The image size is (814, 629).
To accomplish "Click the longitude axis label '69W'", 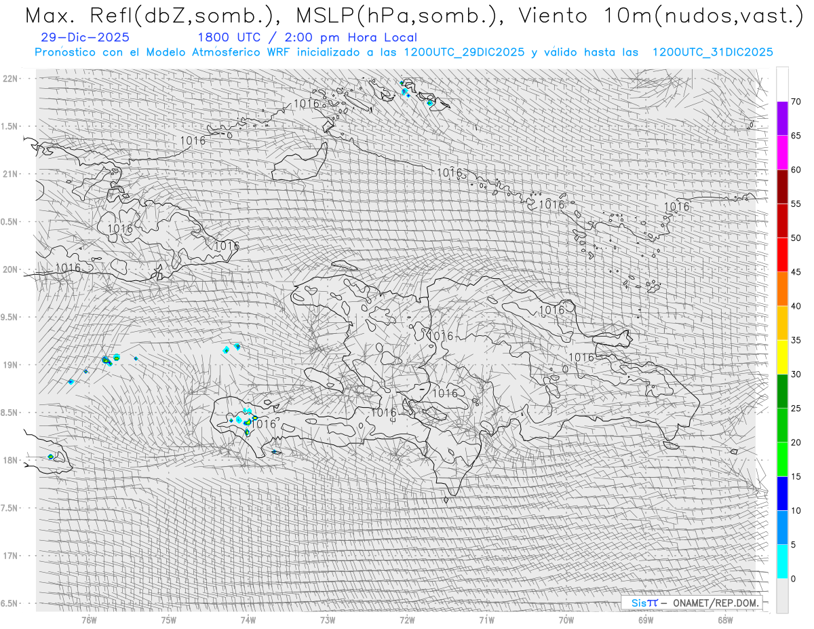I will pos(646,620).
